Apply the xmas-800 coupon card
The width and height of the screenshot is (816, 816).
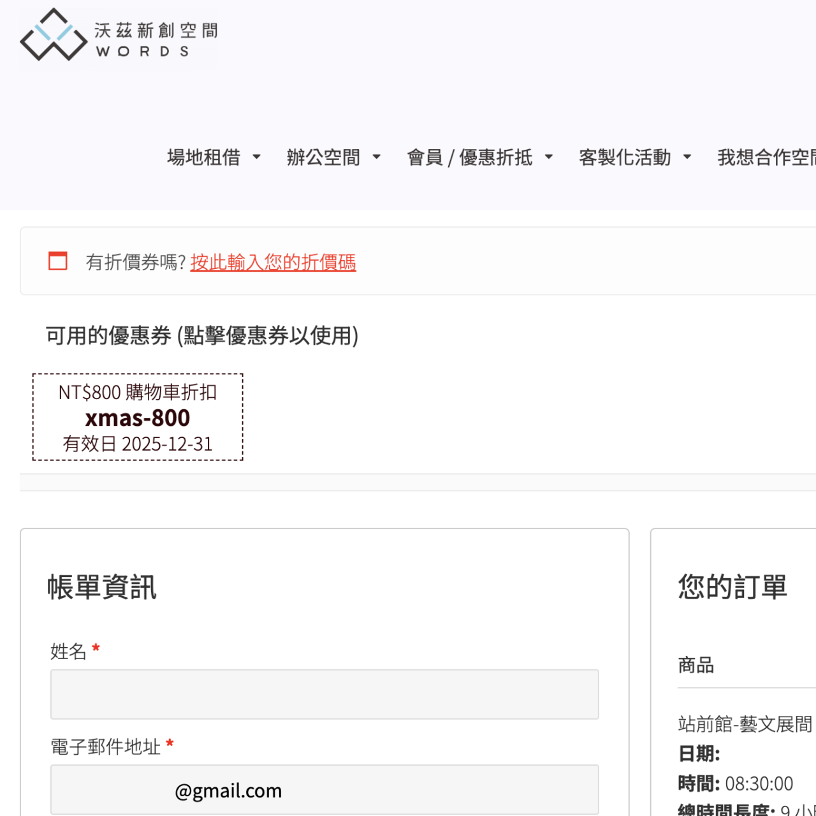[138, 418]
